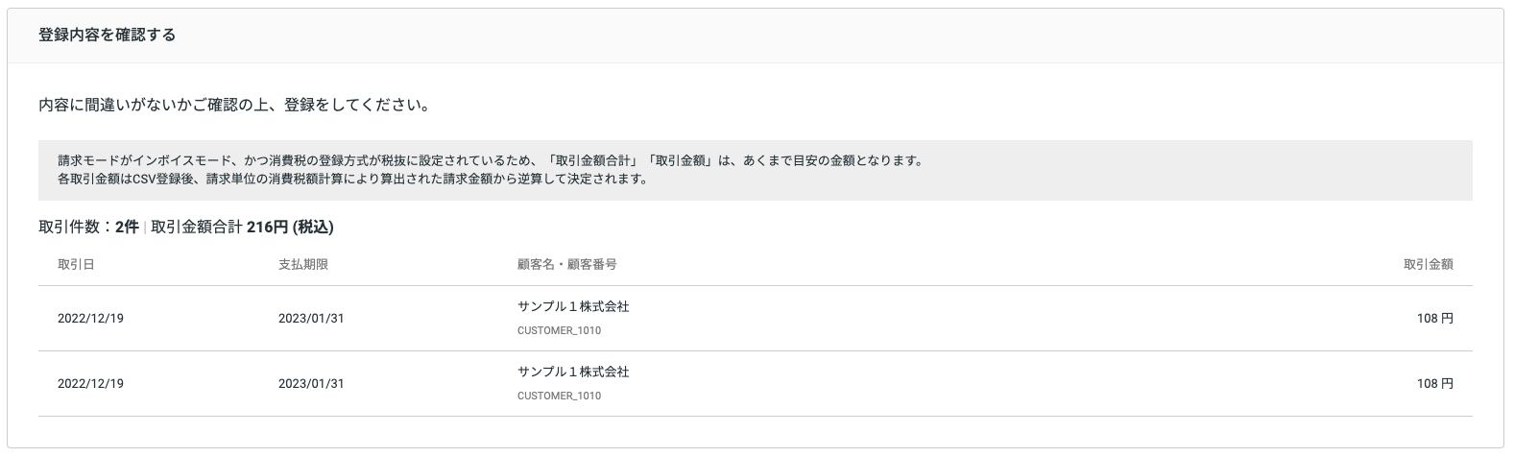Screen dimensions: 1514x457
Task: Click サンプル１株式会社 in the second row
Action: 573,372
